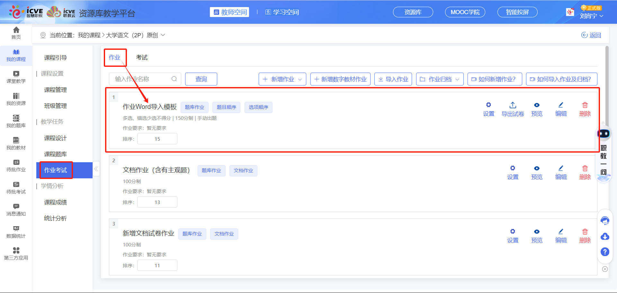This screenshot has width=617, height=293.
Task: Preview the 文档作业（含有主观题） assignment
Action: click(537, 173)
